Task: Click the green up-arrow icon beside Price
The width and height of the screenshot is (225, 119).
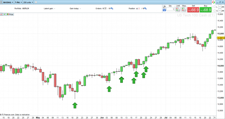Action: (5, 14)
